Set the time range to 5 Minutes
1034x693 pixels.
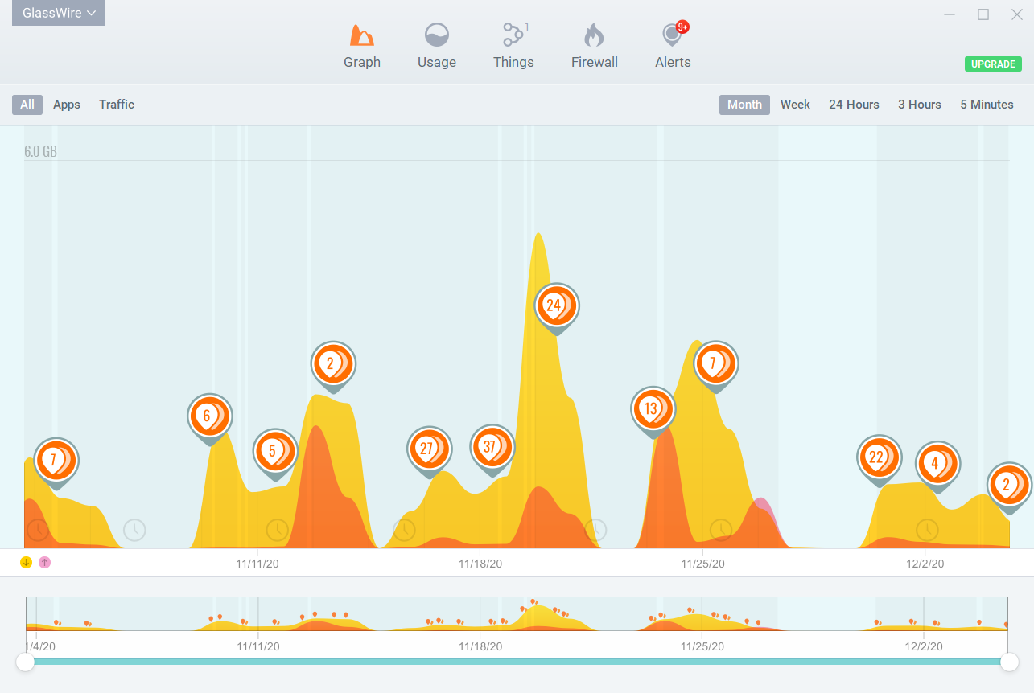(x=987, y=105)
